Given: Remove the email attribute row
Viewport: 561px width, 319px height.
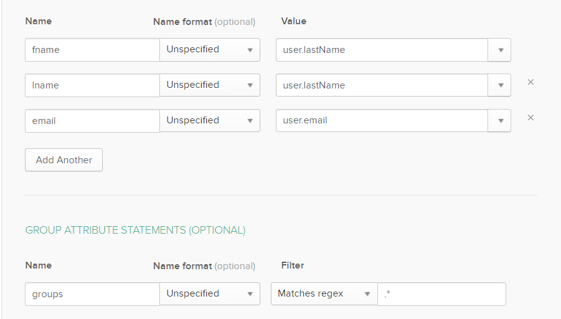Looking at the screenshot, I should coord(530,118).
